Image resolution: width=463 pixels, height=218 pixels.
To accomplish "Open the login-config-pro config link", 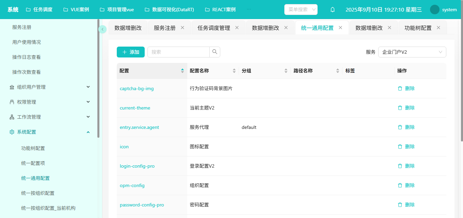I will point(137,166).
